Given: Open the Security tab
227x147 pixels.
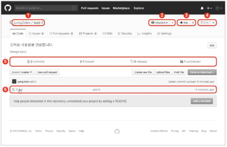Looking at the screenshot, I should (125, 34).
